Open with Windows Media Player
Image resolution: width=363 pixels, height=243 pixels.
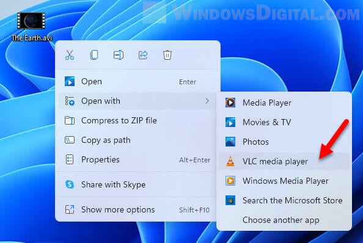(x=284, y=181)
